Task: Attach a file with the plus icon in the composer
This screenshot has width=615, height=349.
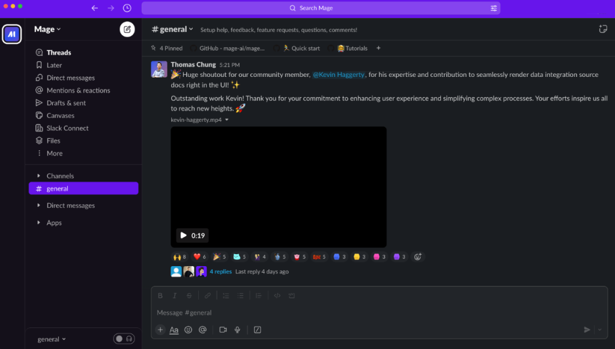Action: coord(160,330)
